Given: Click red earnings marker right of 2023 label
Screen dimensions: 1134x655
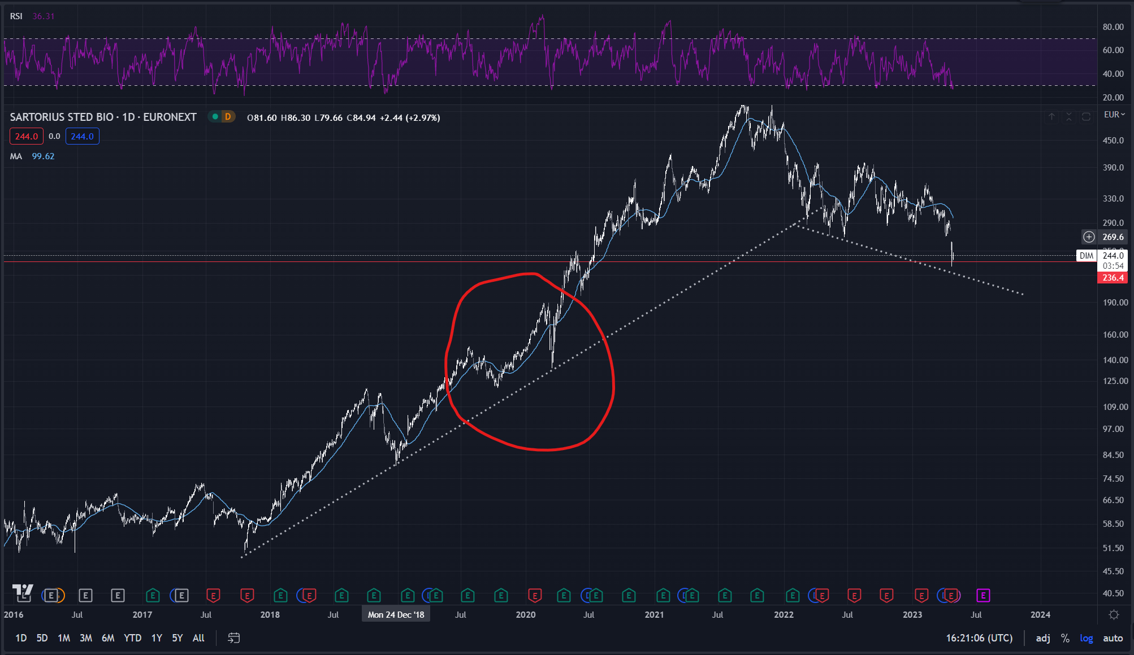Looking at the screenshot, I should tap(921, 596).
